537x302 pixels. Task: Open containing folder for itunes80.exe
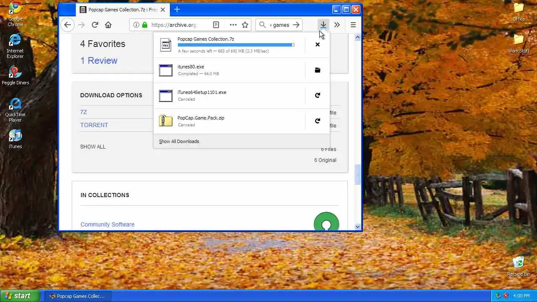(x=318, y=70)
